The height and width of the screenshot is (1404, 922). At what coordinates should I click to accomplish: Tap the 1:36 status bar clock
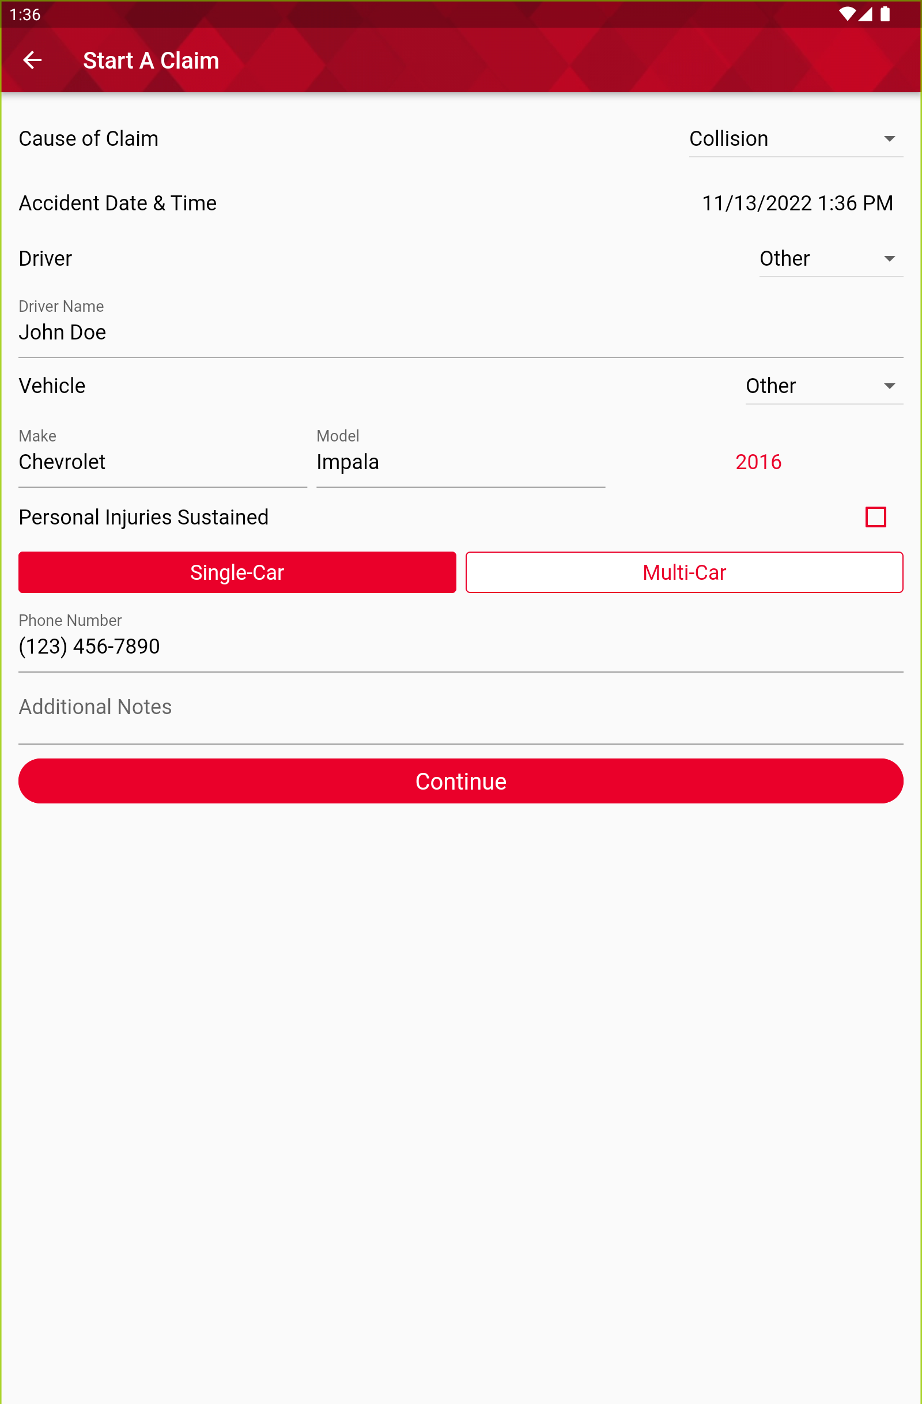click(x=25, y=14)
